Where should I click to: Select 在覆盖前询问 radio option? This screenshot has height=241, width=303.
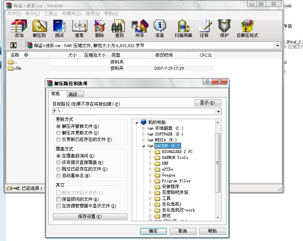pos(58,156)
